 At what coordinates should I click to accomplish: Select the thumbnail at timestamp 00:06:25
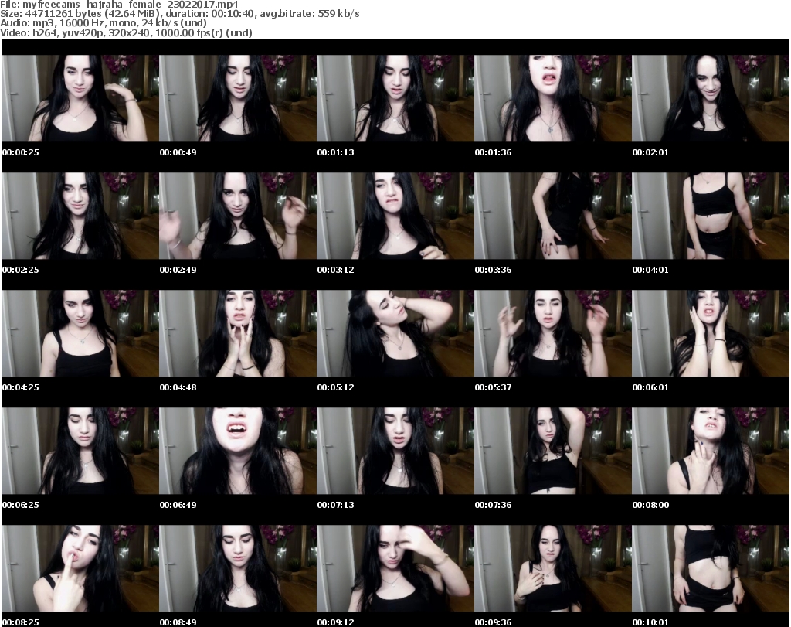pos(80,451)
